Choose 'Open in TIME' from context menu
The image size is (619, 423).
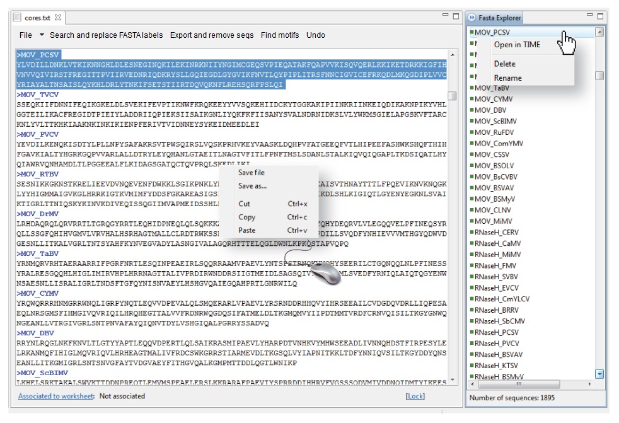click(x=517, y=45)
